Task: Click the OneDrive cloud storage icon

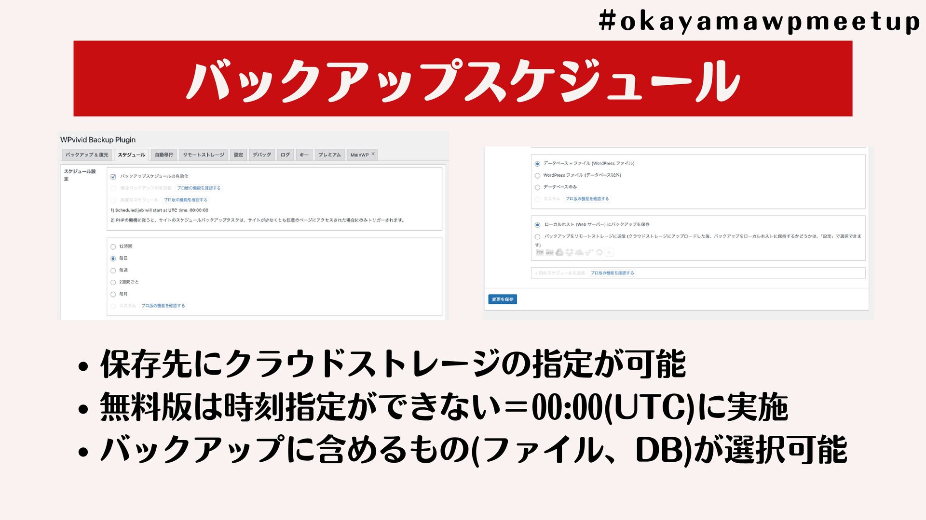Action: 579,252
